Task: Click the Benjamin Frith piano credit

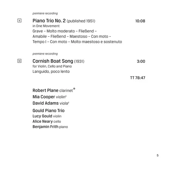Action: point(50,127)
